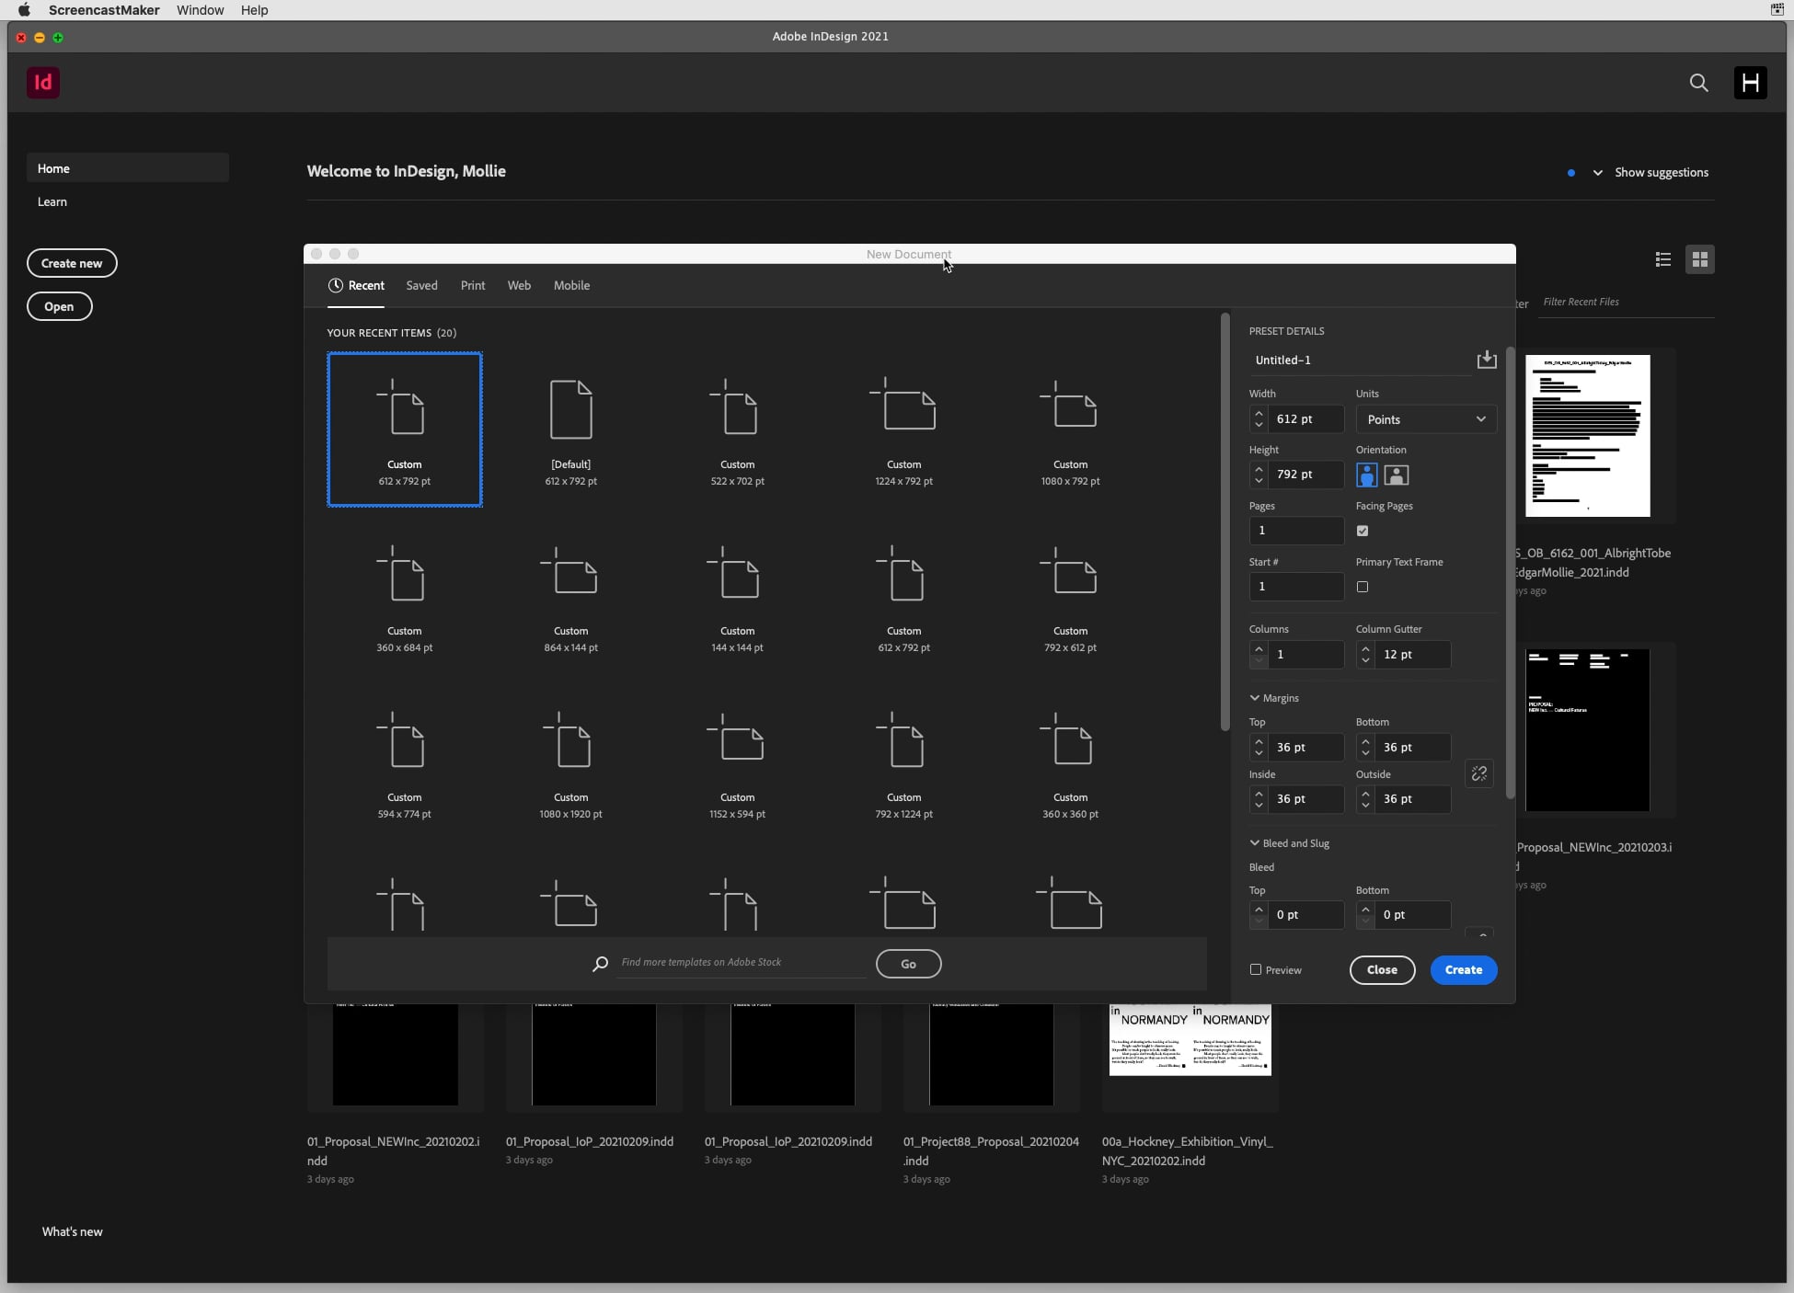Open search with the magnifier icon
The image size is (1794, 1293).
point(1699,83)
